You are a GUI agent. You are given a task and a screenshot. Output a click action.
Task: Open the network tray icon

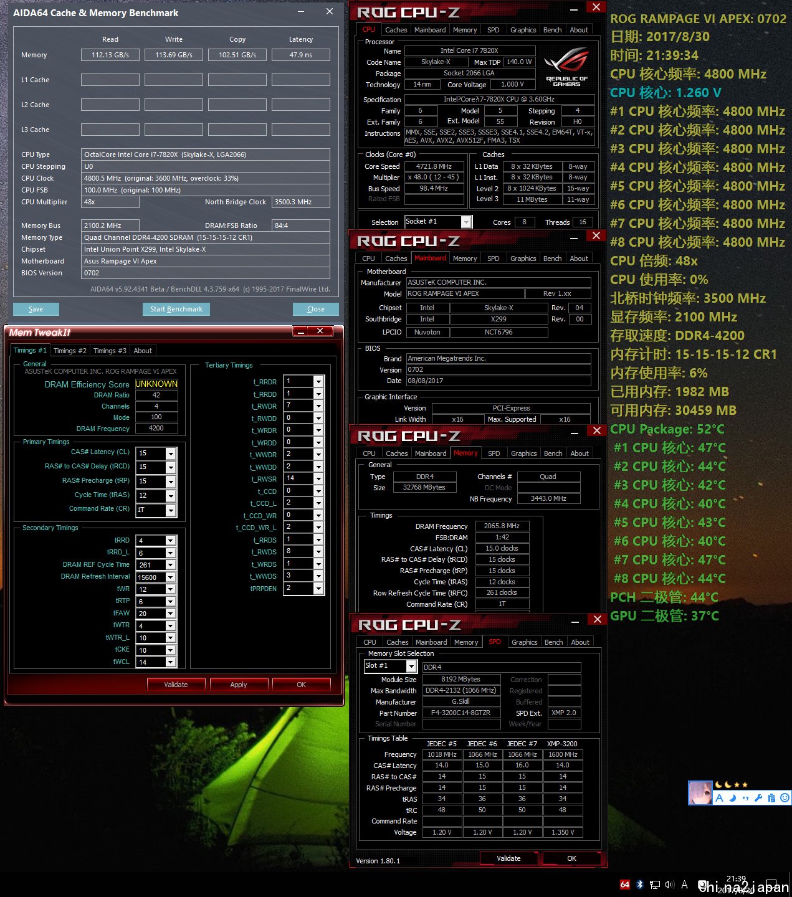(x=655, y=885)
